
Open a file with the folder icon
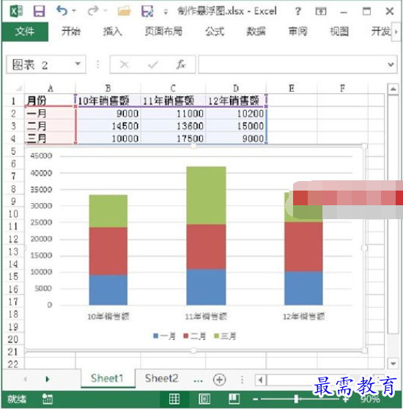click(124, 11)
